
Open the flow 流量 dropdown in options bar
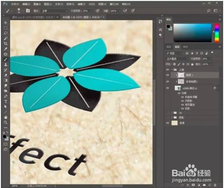point(119,11)
